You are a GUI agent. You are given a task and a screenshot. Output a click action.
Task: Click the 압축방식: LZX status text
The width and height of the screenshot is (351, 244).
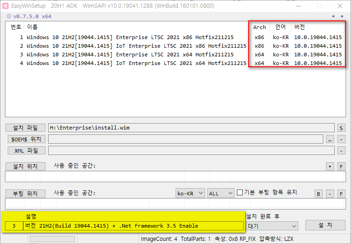[x=276, y=239]
